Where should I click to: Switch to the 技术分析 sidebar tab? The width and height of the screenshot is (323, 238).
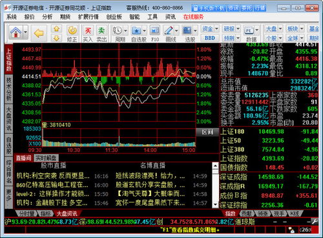tap(8, 89)
